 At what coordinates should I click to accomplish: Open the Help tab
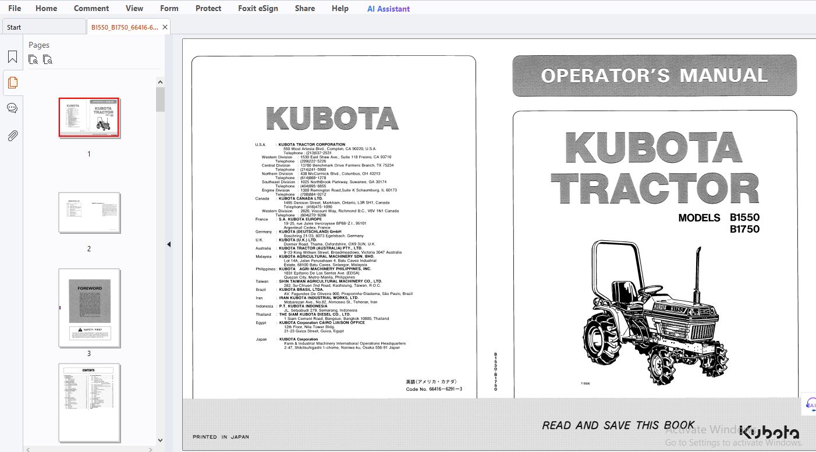340,8
